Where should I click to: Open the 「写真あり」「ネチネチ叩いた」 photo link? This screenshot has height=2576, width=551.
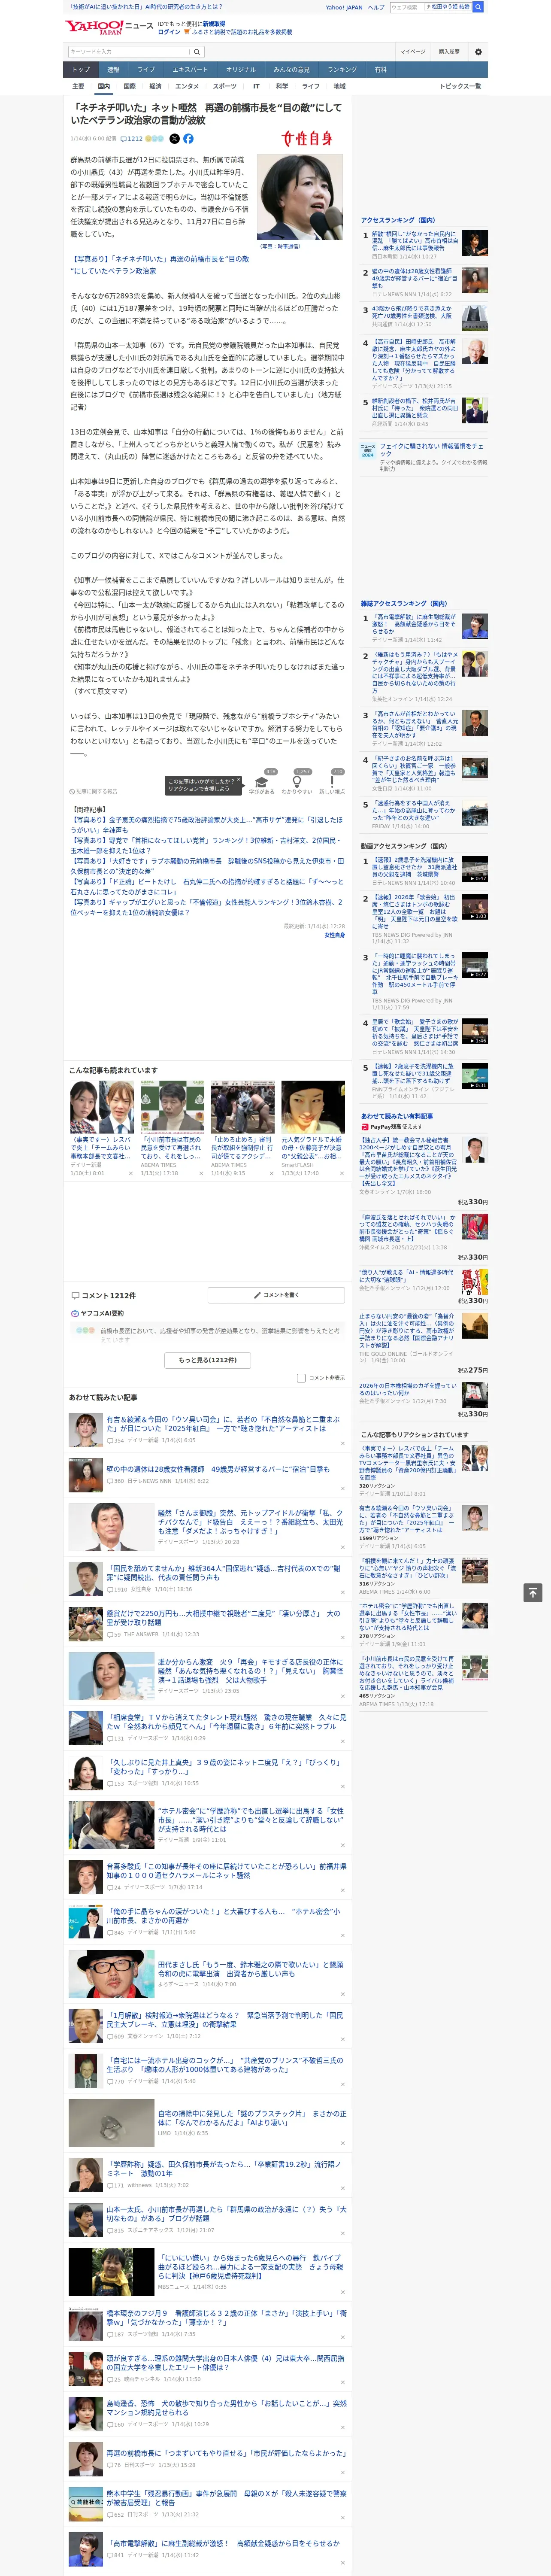[160, 264]
